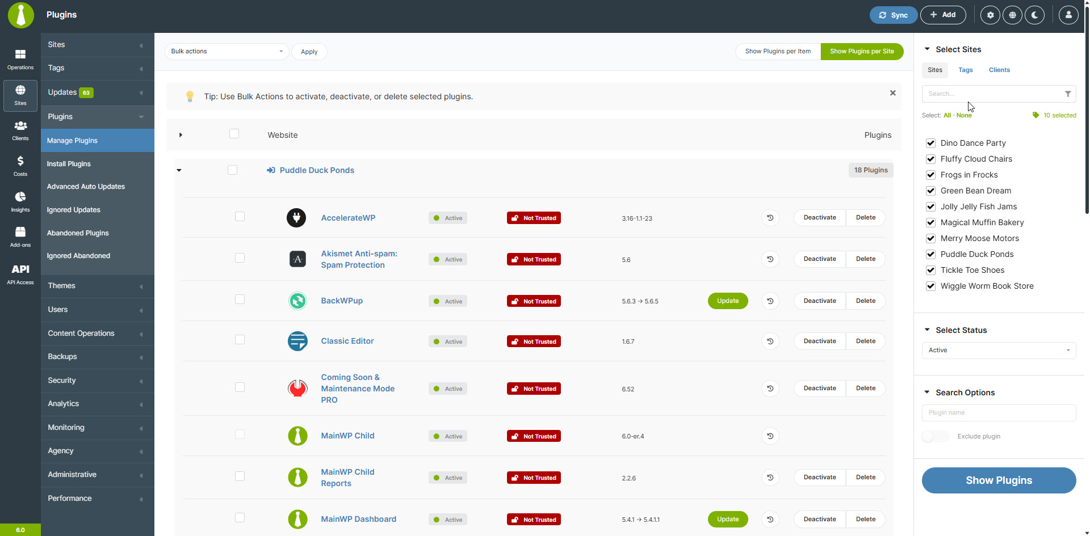Image resolution: width=1090 pixels, height=536 pixels.
Task: Open the Add-ons panel
Action: point(20,237)
